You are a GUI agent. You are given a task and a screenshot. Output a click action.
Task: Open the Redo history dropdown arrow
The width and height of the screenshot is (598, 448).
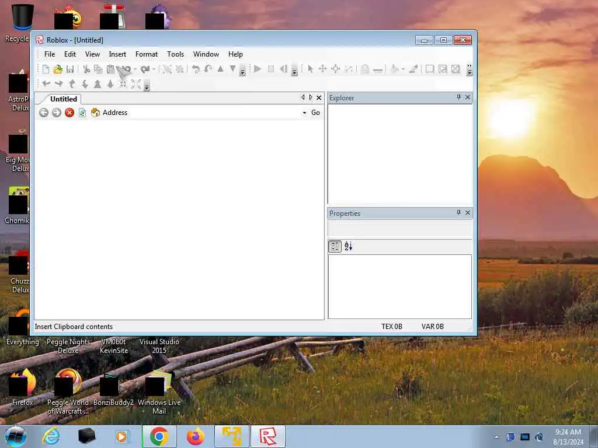[154, 69]
